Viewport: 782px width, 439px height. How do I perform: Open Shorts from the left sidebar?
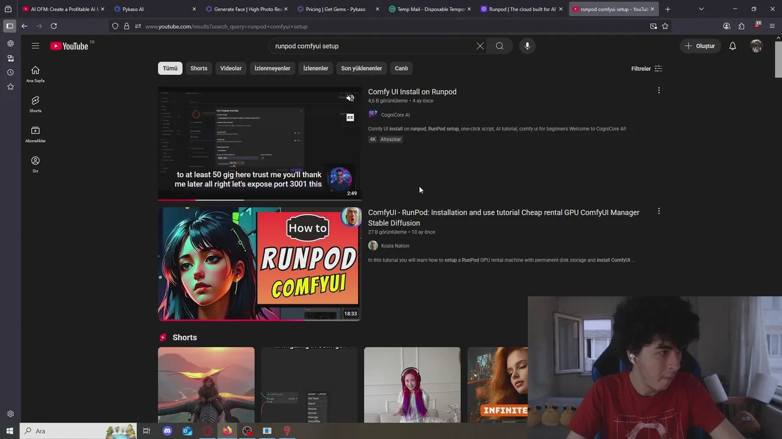pyautogui.click(x=35, y=104)
